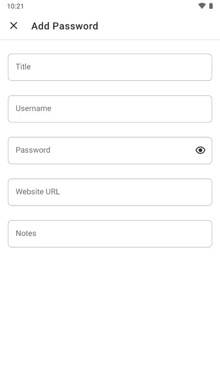The width and height of the screenshot is (220, 392).
Task: Tap the battery status icon
Action: click(x=211, y=6)
